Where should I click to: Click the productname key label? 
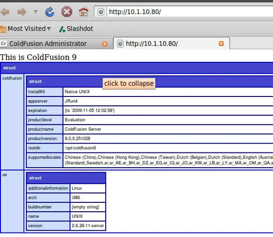coord(41,129)
